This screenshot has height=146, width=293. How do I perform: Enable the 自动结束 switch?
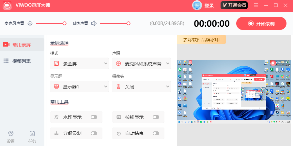tap(156, 133)
